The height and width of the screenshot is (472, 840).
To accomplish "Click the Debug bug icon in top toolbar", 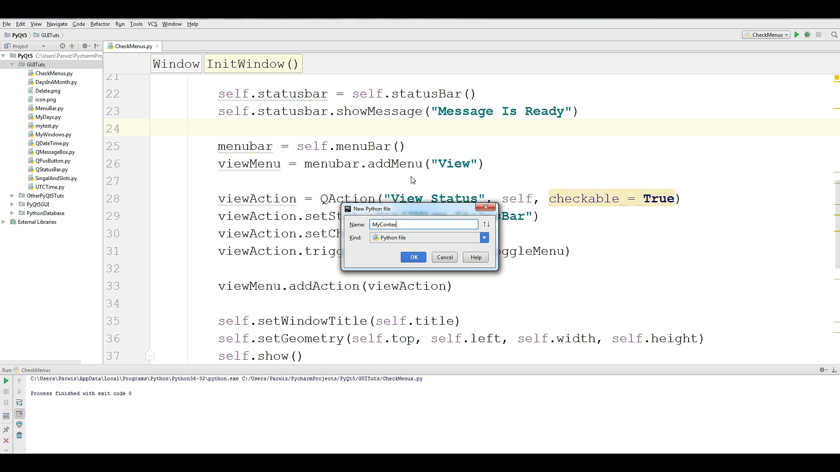I will [808, 35].
